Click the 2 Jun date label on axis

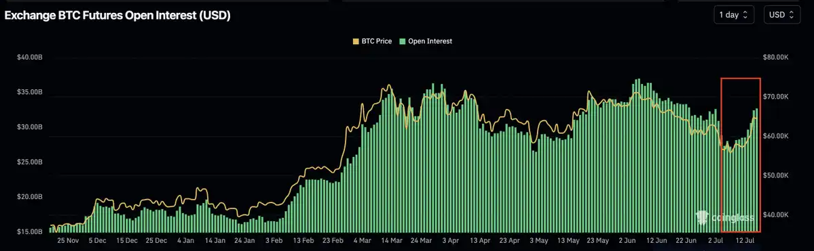click(627, 241)
